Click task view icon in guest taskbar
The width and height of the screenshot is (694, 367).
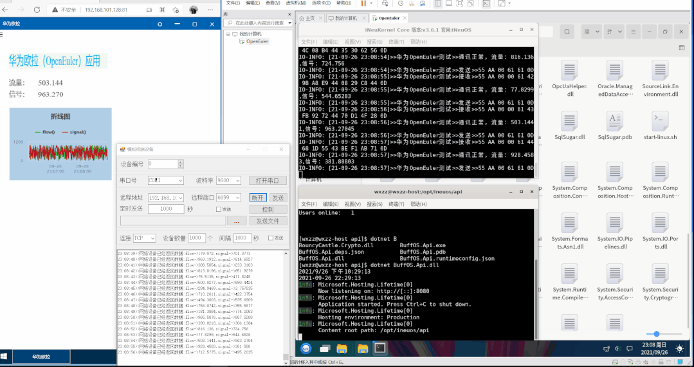pyautogui.click(x=325, y=348)
